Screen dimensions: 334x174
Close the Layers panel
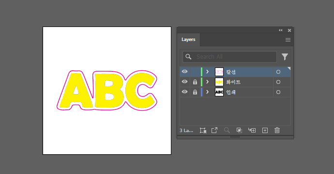point(289,30)
